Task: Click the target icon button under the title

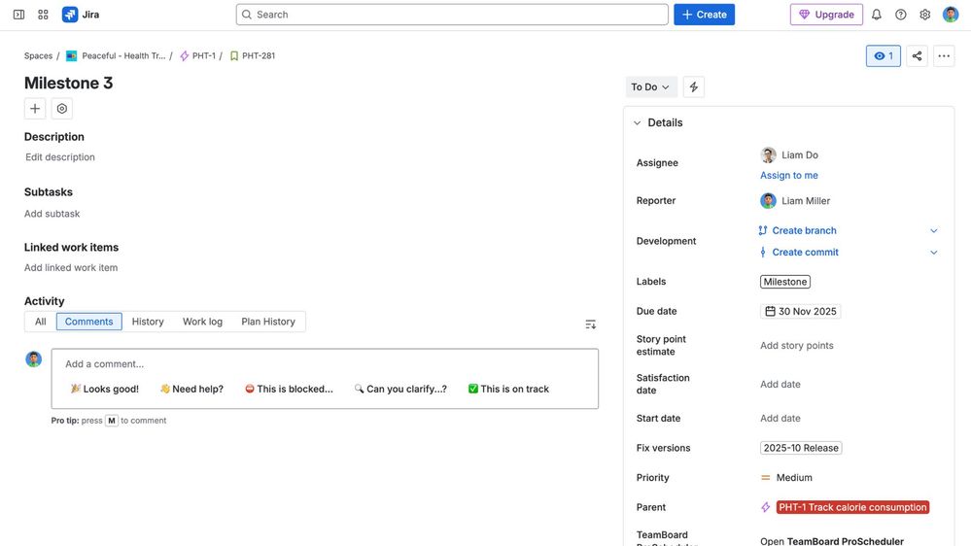Action: [62, 109]
